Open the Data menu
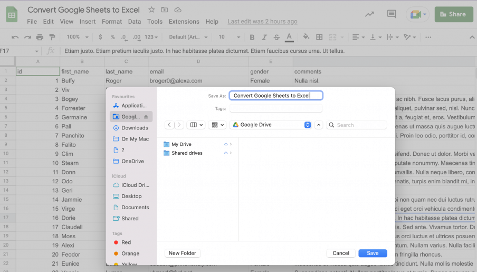The height and width of the screenshot is (272, 477). click(x=135, y=22)
